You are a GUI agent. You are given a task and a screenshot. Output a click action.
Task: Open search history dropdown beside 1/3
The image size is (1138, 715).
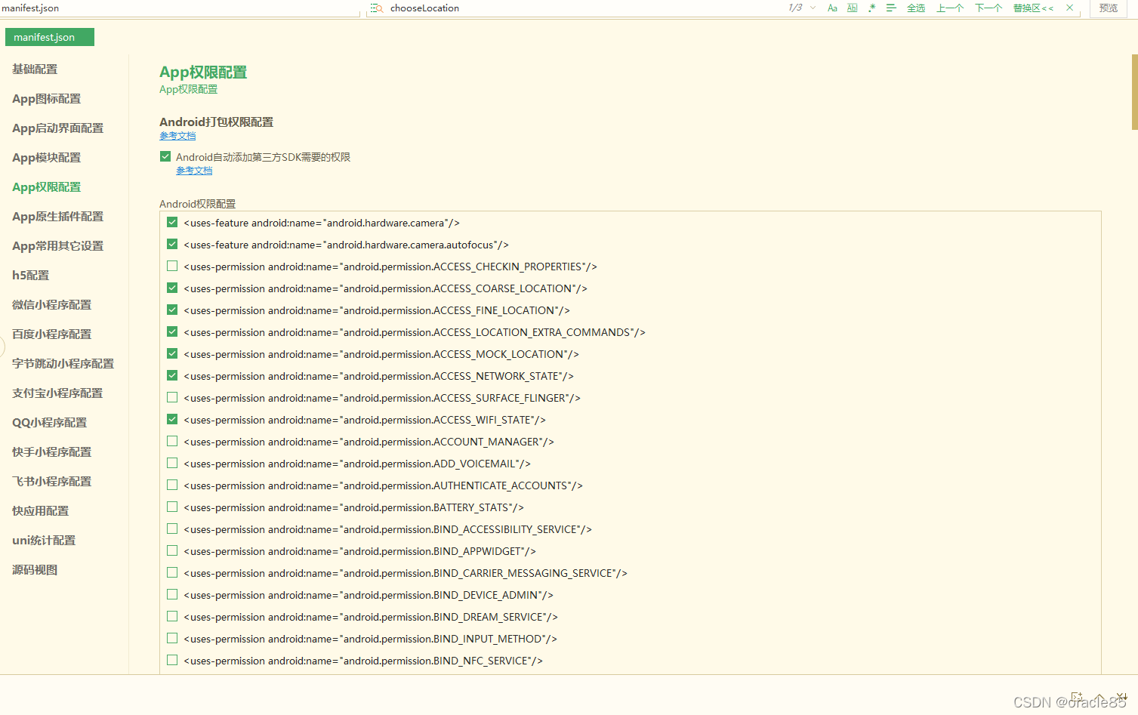(x=813, y=8)
